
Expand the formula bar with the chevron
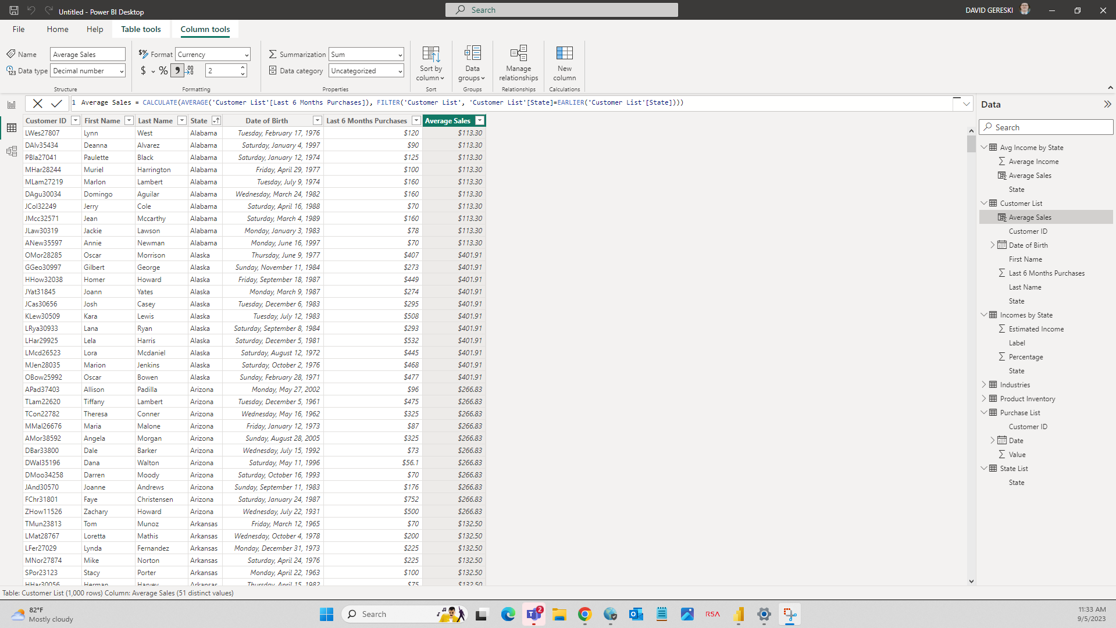coord(966,104)
